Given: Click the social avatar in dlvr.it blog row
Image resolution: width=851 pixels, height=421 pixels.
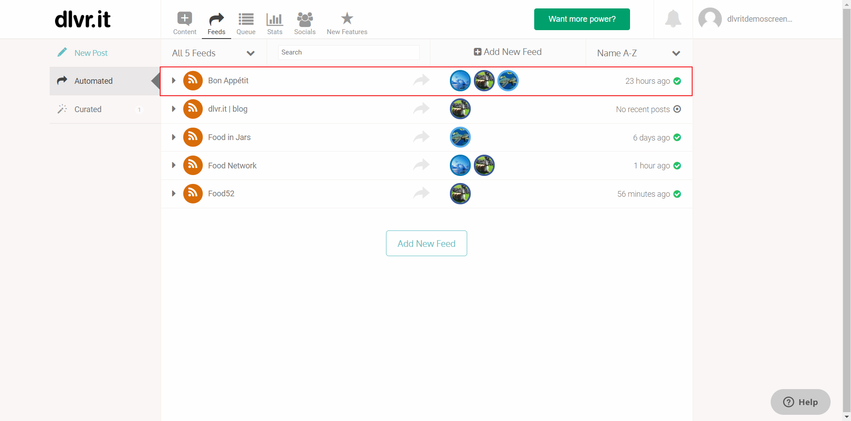Looking at the screenshot, I should (460, 109).
